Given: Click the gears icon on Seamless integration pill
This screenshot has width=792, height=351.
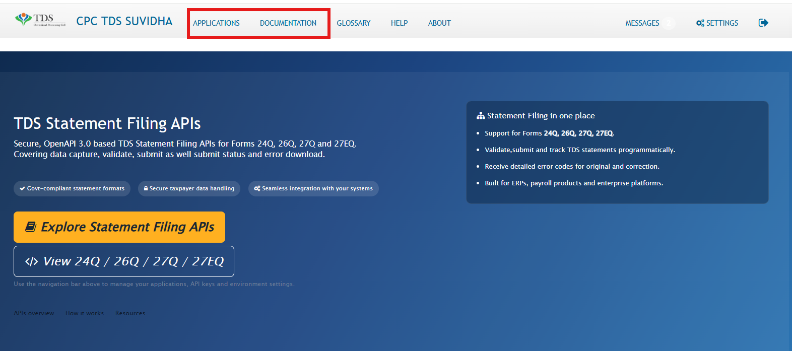Looking at the screenshot, I should (257, 188).
